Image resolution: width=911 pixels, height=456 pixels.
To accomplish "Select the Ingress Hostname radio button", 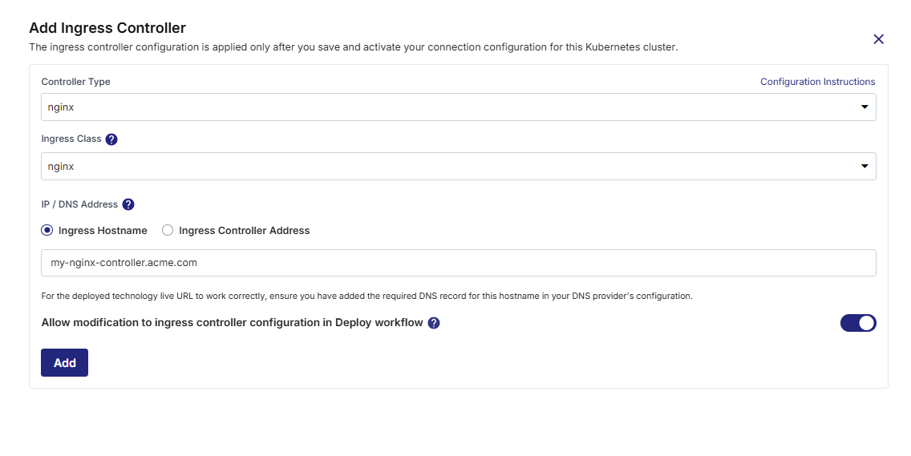I will (47, 231).
